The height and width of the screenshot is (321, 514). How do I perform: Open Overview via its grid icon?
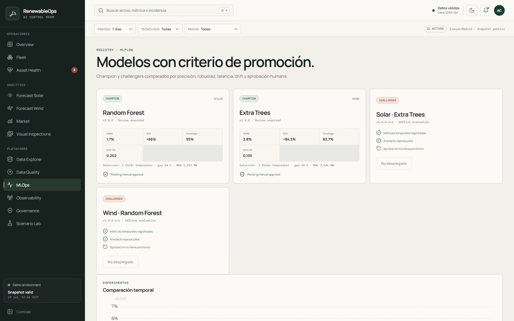(10, 45)
